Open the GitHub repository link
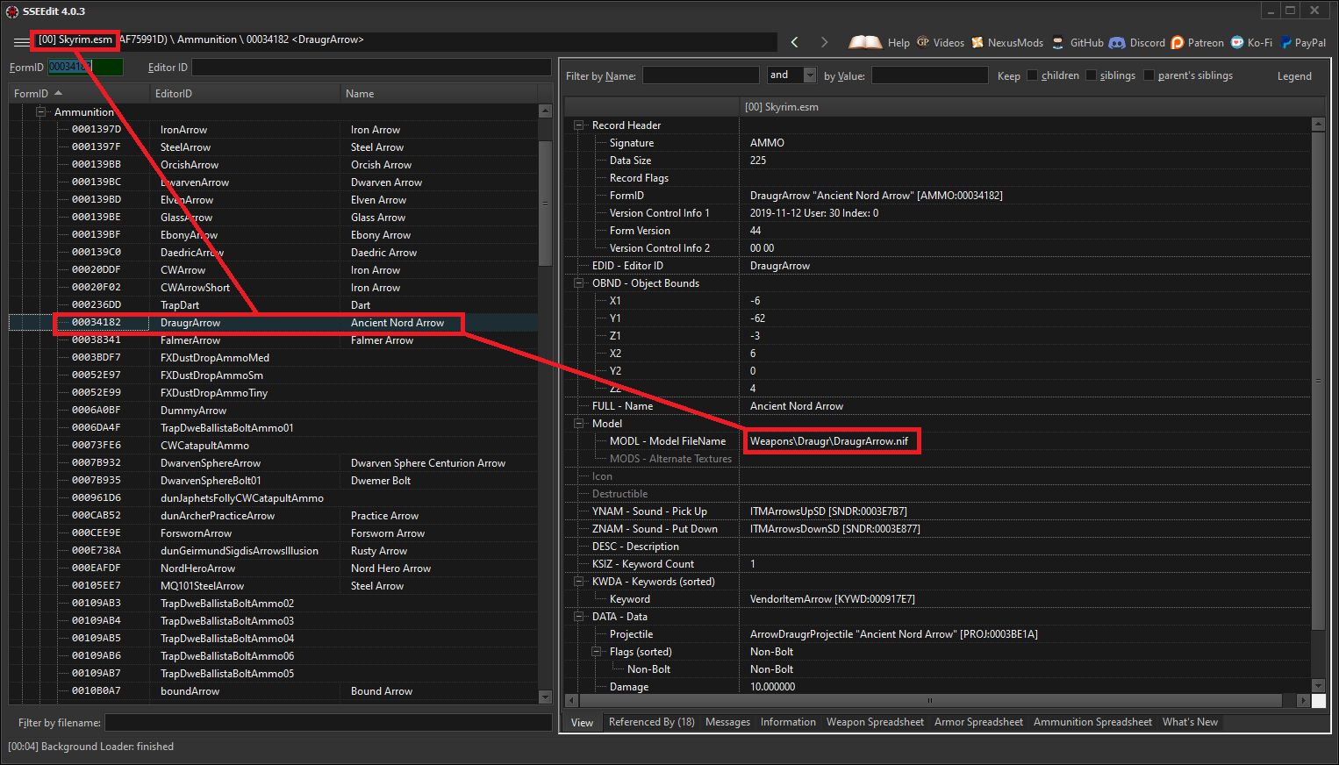Screen dimensions: 1339x765 click(x=1078, y=42)
